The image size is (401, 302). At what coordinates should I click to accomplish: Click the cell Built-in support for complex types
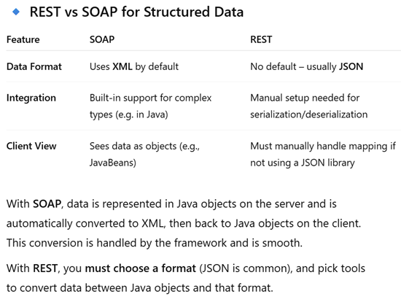[x=150, y=106]
